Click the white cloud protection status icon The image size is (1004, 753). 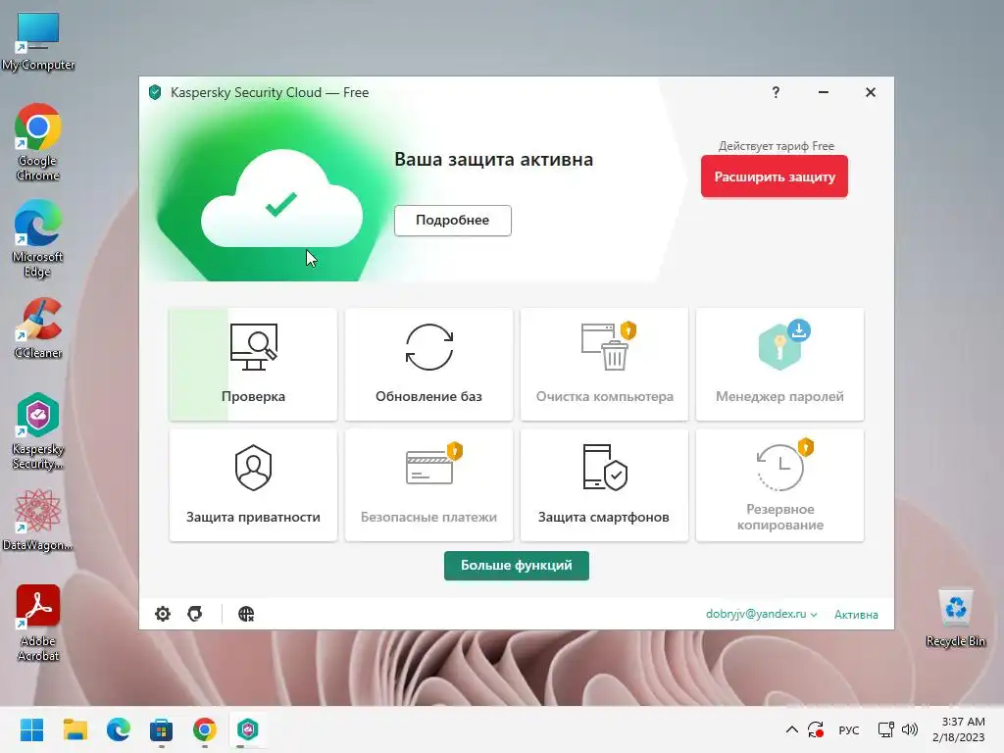[x=281, y=200]
